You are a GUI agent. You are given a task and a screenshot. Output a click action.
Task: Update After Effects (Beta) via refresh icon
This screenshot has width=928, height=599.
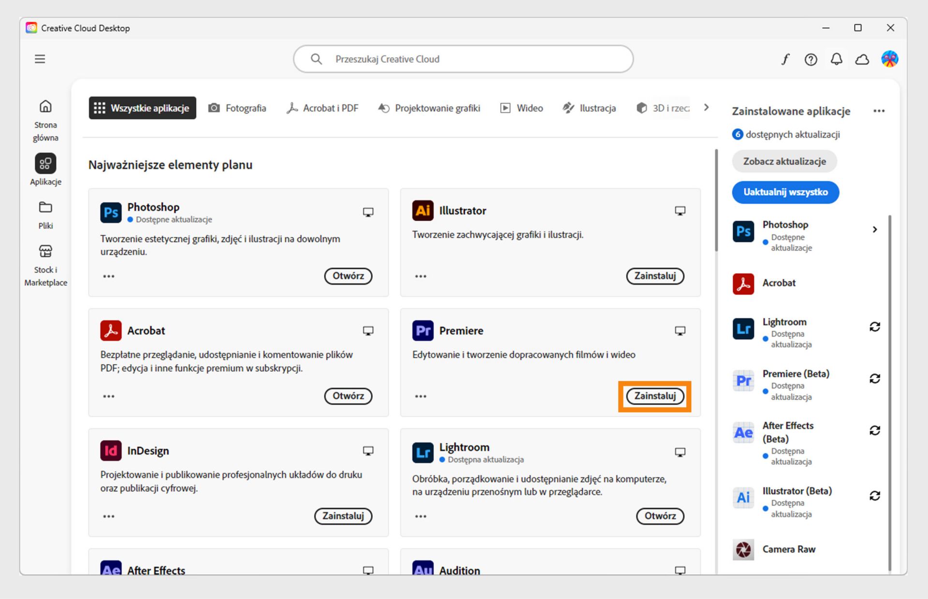[x=875, y=430]
